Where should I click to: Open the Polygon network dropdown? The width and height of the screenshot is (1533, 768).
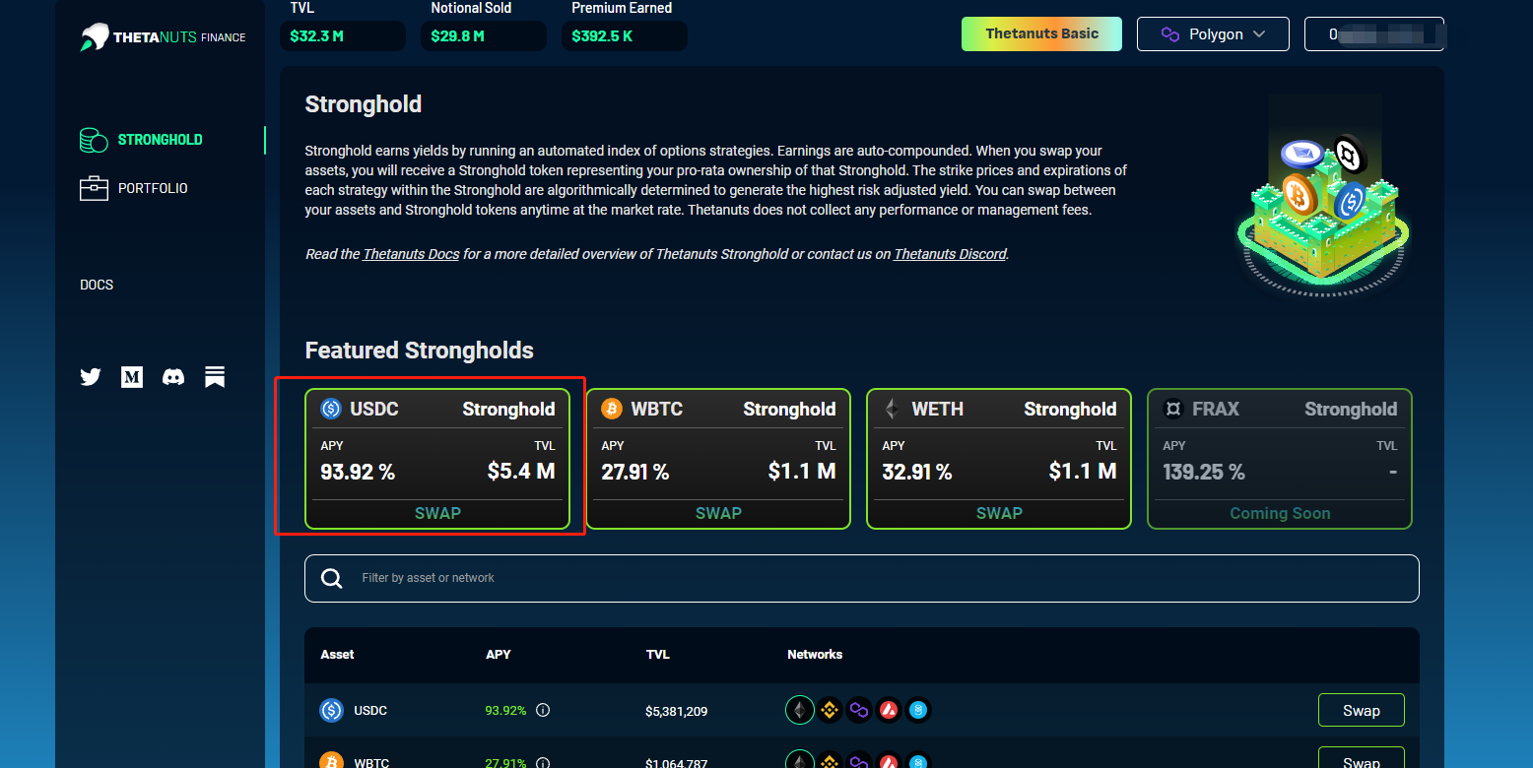click(x=1213, y=34)
